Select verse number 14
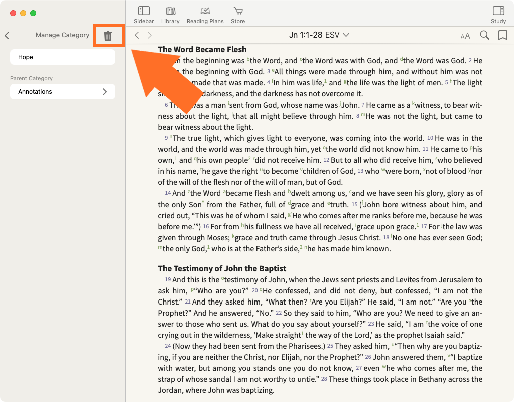Viewport: 514px width, 402px height. pyautogui.click(x=168, y=193)
